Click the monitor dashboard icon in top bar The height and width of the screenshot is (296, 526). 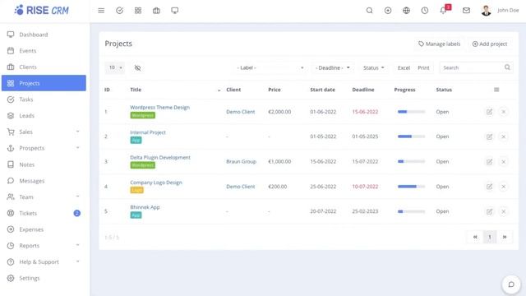coord(175,11)
